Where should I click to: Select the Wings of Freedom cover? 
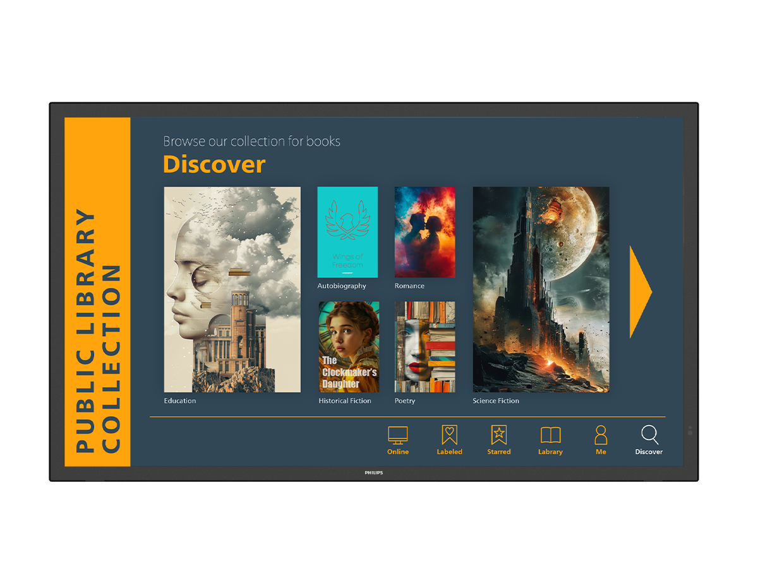(x=347, y=232)
